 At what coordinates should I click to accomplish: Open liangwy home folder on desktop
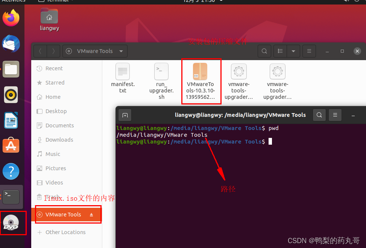point(49,20)
